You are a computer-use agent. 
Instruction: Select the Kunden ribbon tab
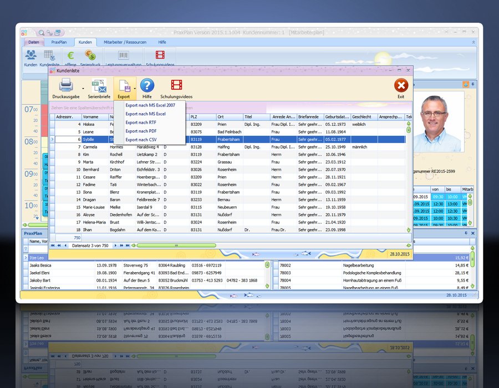tap(85, 42)
